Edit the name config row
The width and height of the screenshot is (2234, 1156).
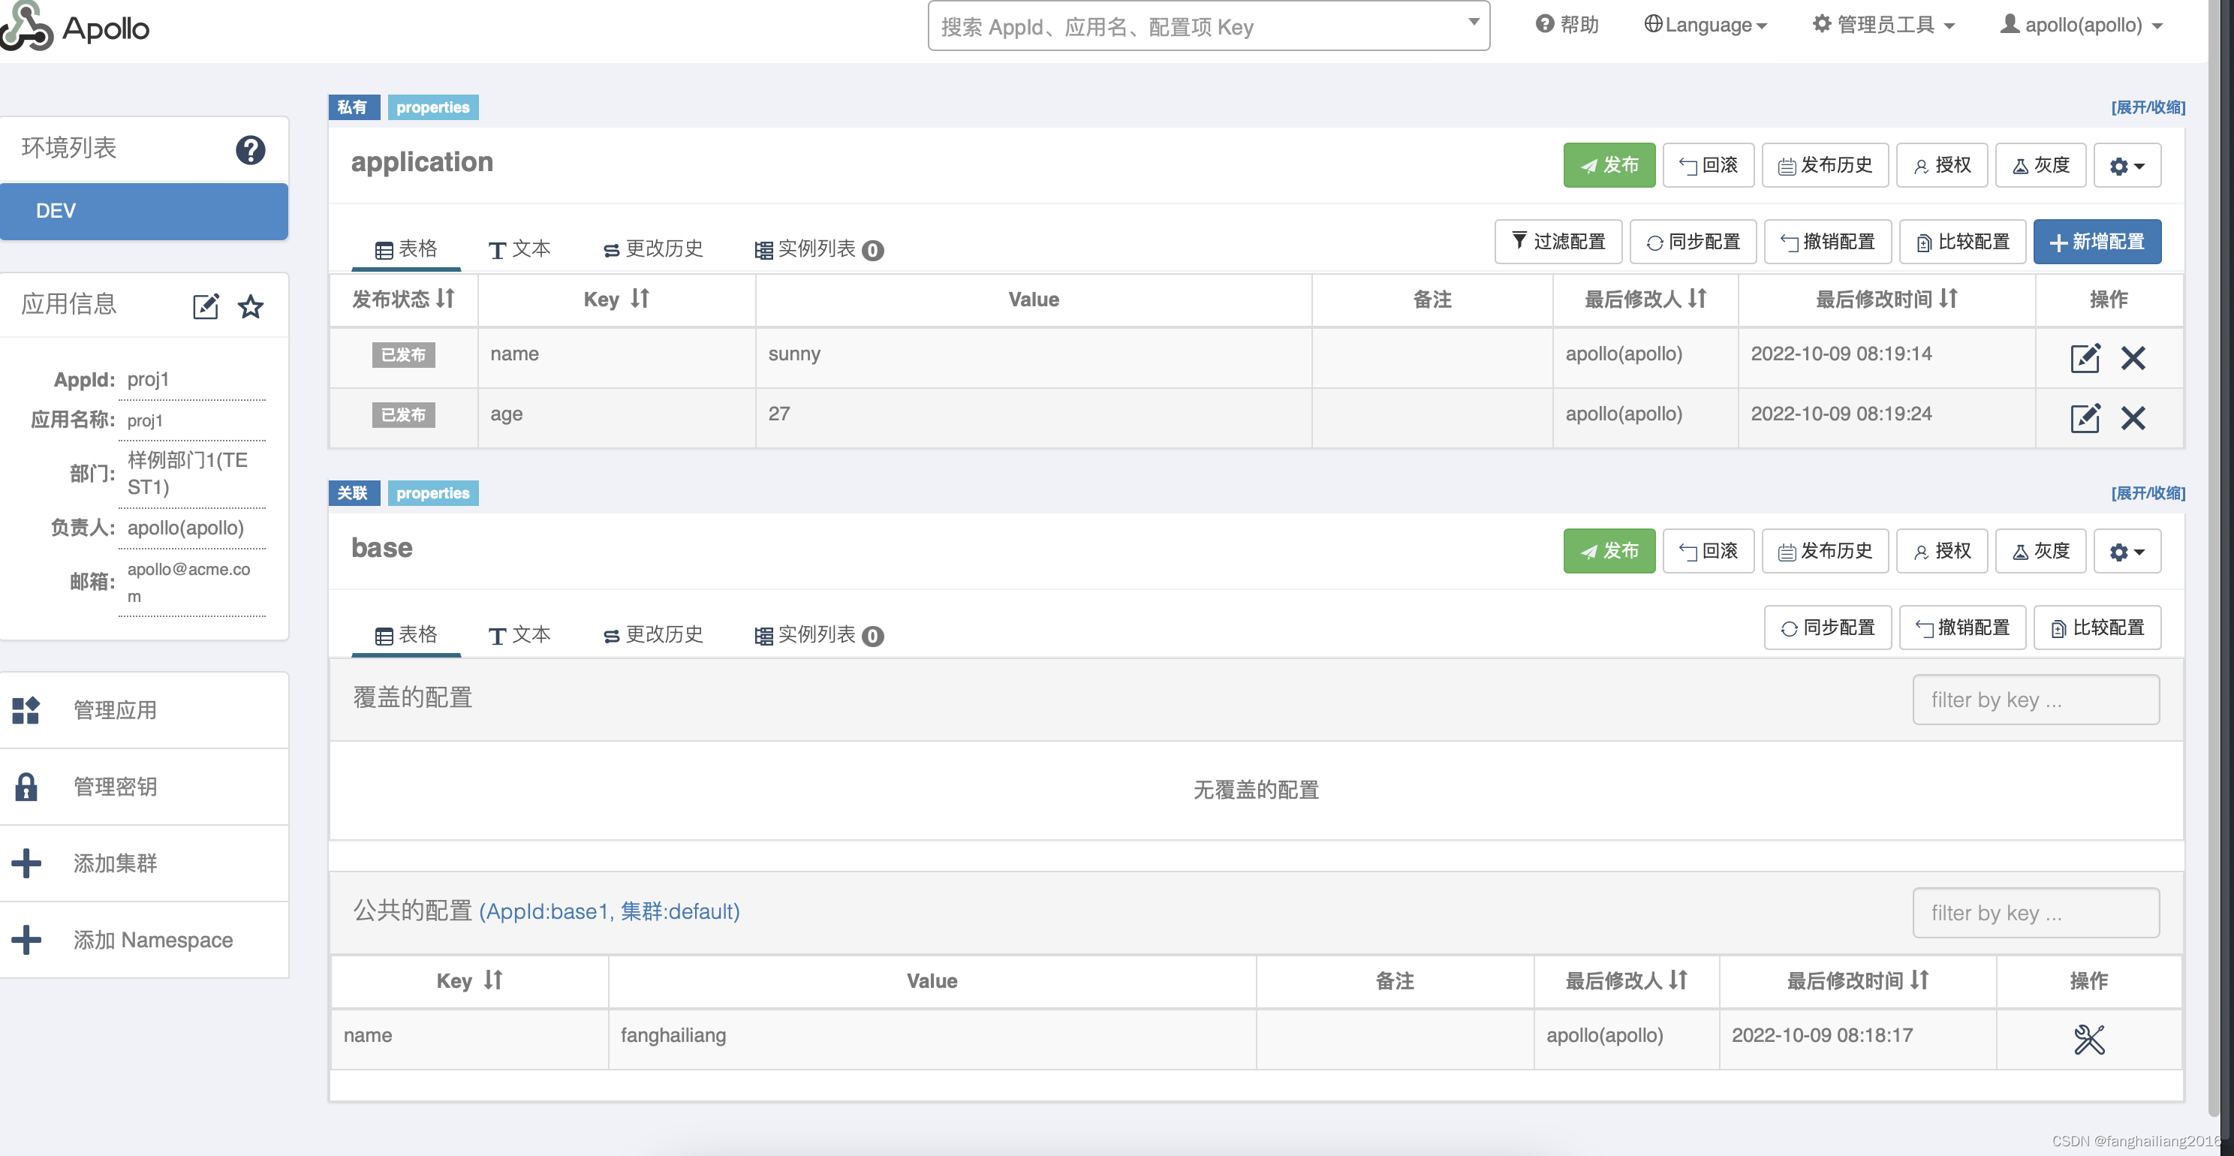2084,357
